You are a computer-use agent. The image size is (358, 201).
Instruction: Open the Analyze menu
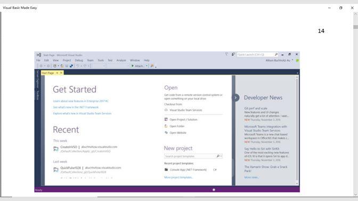click(x=121, y=60)
